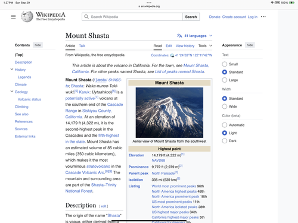The image size is (298, 223).
Task: Go to Volcanic status in contents
Action: [x=29, y=99]
